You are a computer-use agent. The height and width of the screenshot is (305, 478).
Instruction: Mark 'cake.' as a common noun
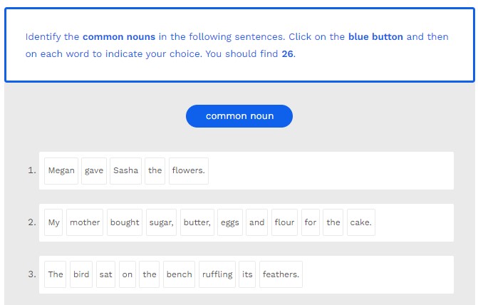[360, 222]
